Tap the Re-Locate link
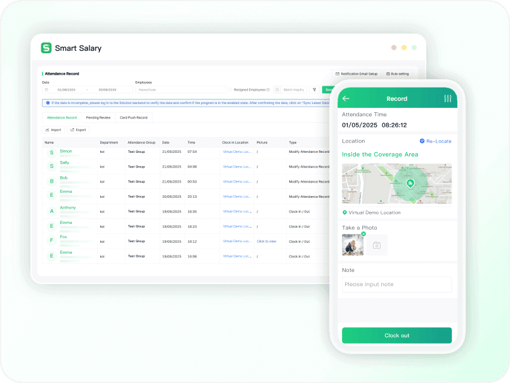This screenshot has width=510, height=383. [x=435, y=141]
